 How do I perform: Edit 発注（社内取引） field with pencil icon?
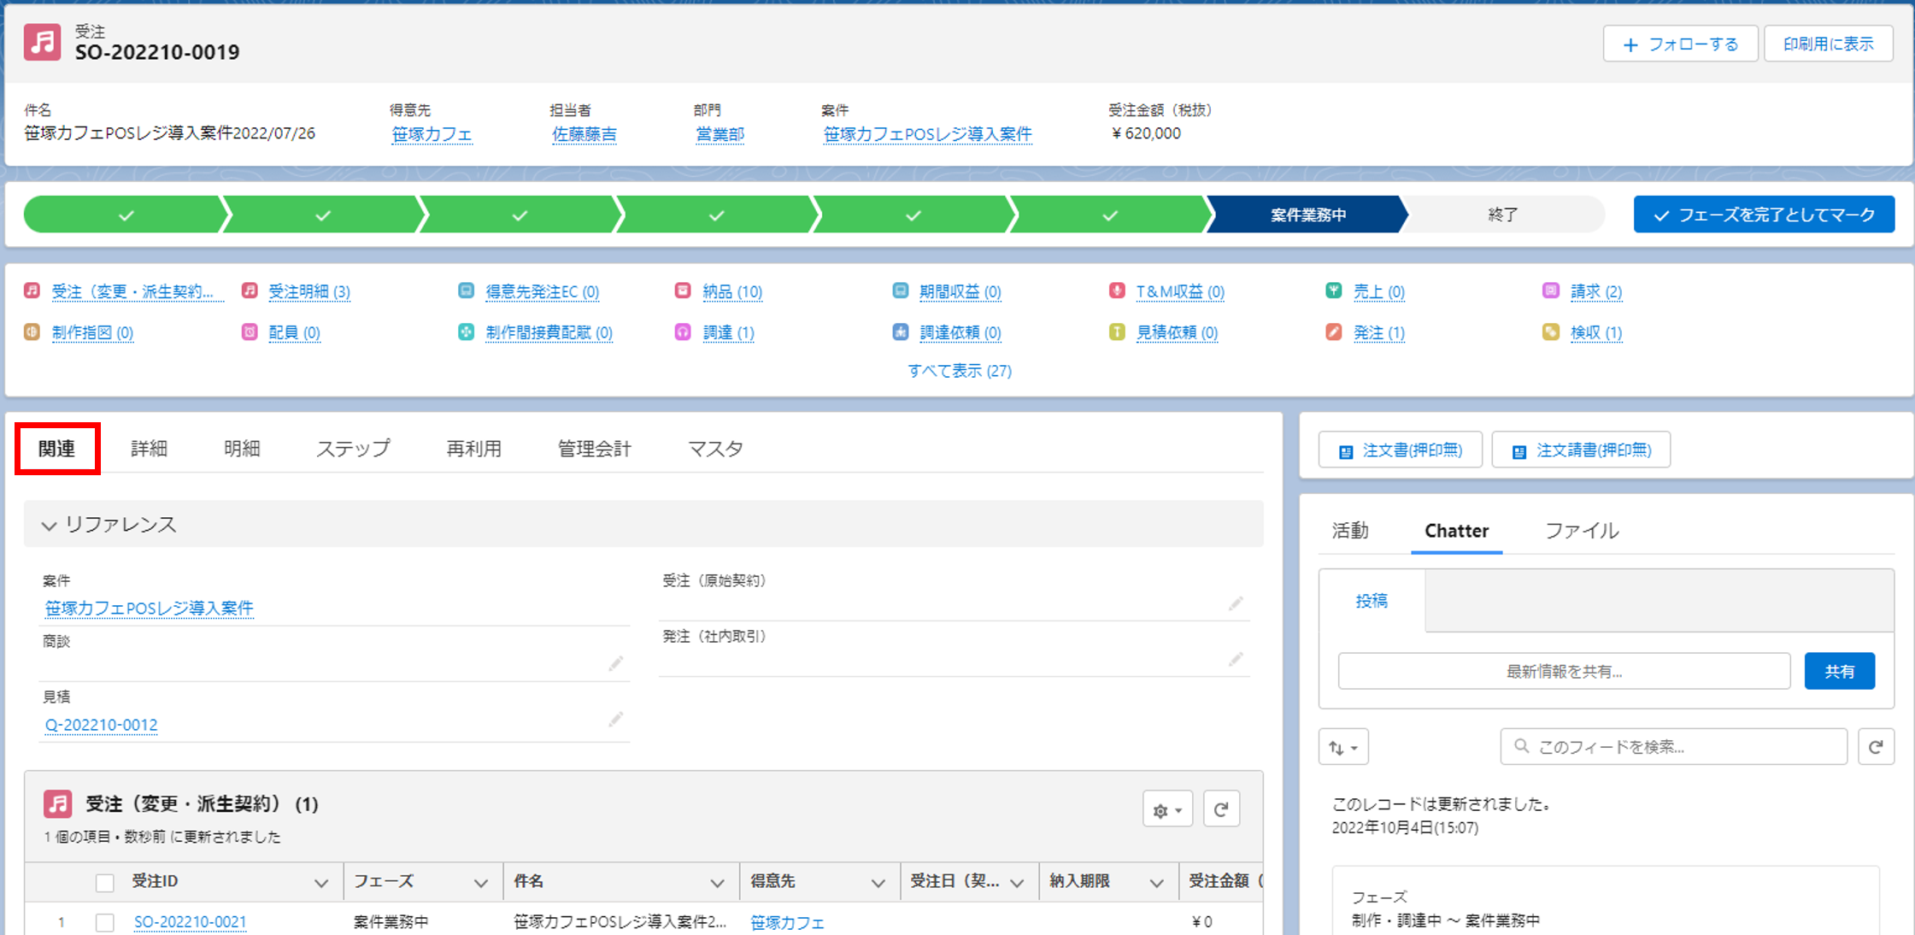coord(1236,659)
